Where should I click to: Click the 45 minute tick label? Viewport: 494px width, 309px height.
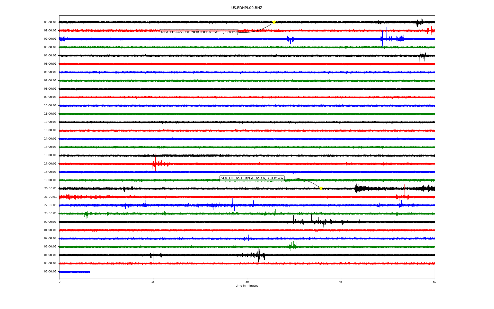pyautogui.click(x=341, y=282)
